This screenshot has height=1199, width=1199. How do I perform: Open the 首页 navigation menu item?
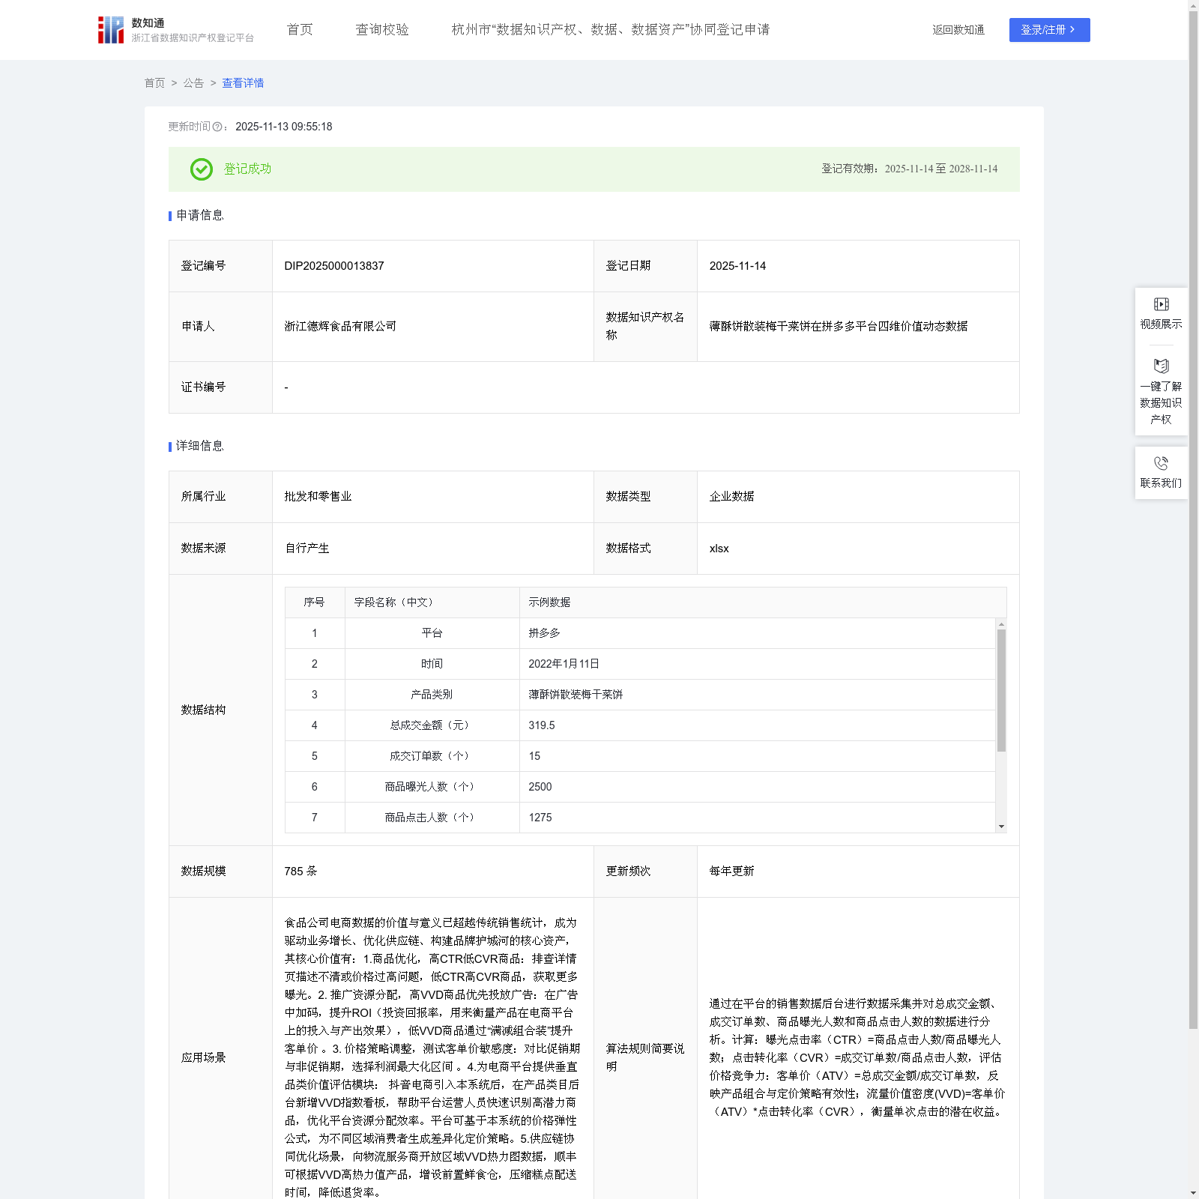point(300,30)
